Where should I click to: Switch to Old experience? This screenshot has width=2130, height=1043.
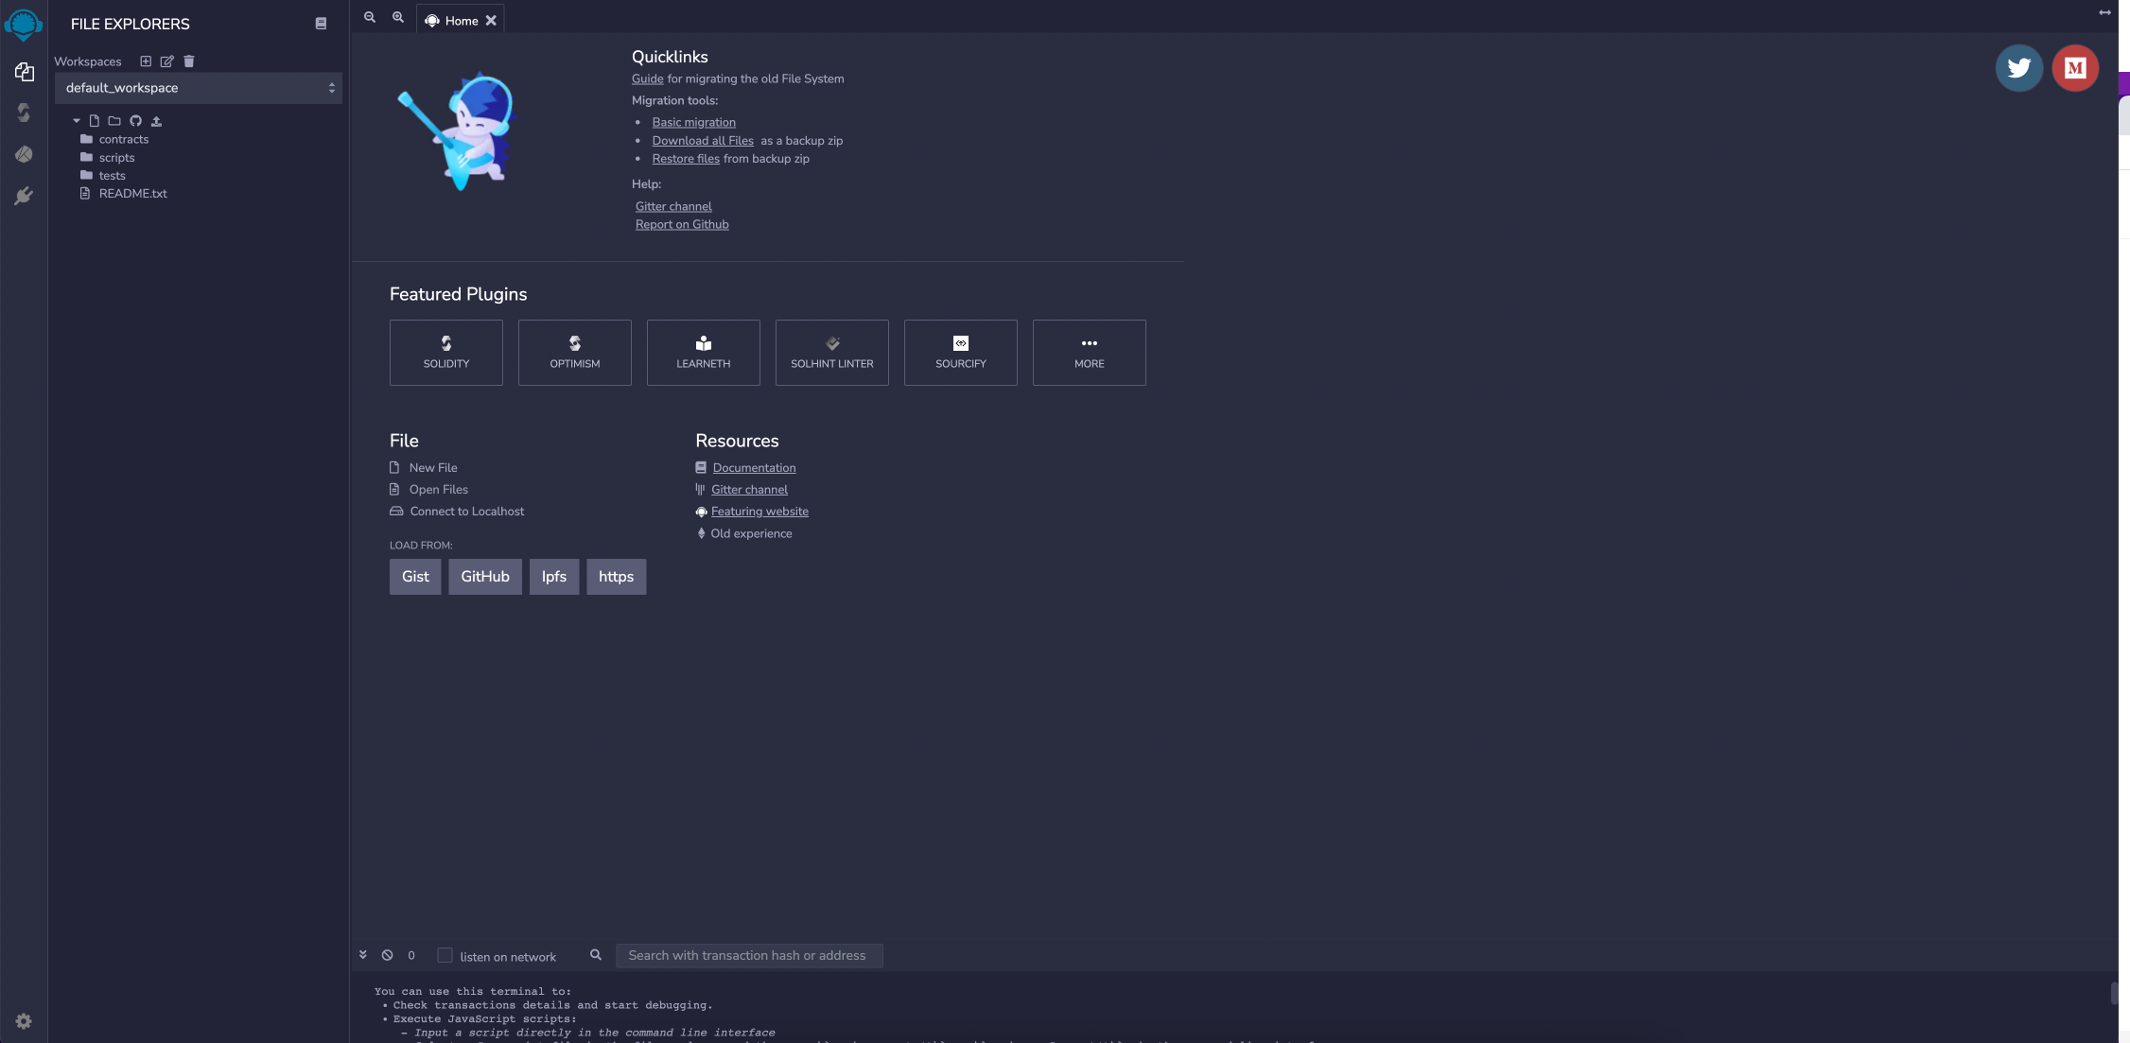[751, 533]
